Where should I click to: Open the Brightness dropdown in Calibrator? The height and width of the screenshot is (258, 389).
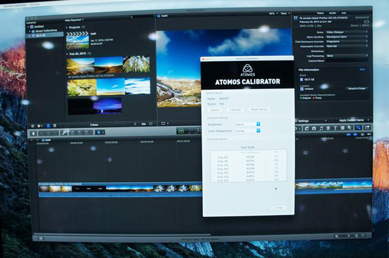click(248, 124)
